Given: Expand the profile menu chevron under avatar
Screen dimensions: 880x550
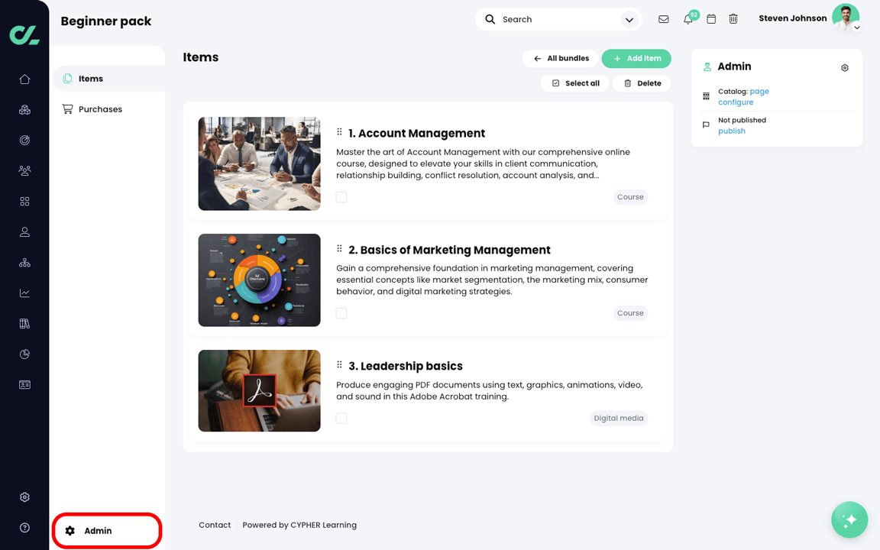Looking at the screenshot, I should tap(856, 27).
